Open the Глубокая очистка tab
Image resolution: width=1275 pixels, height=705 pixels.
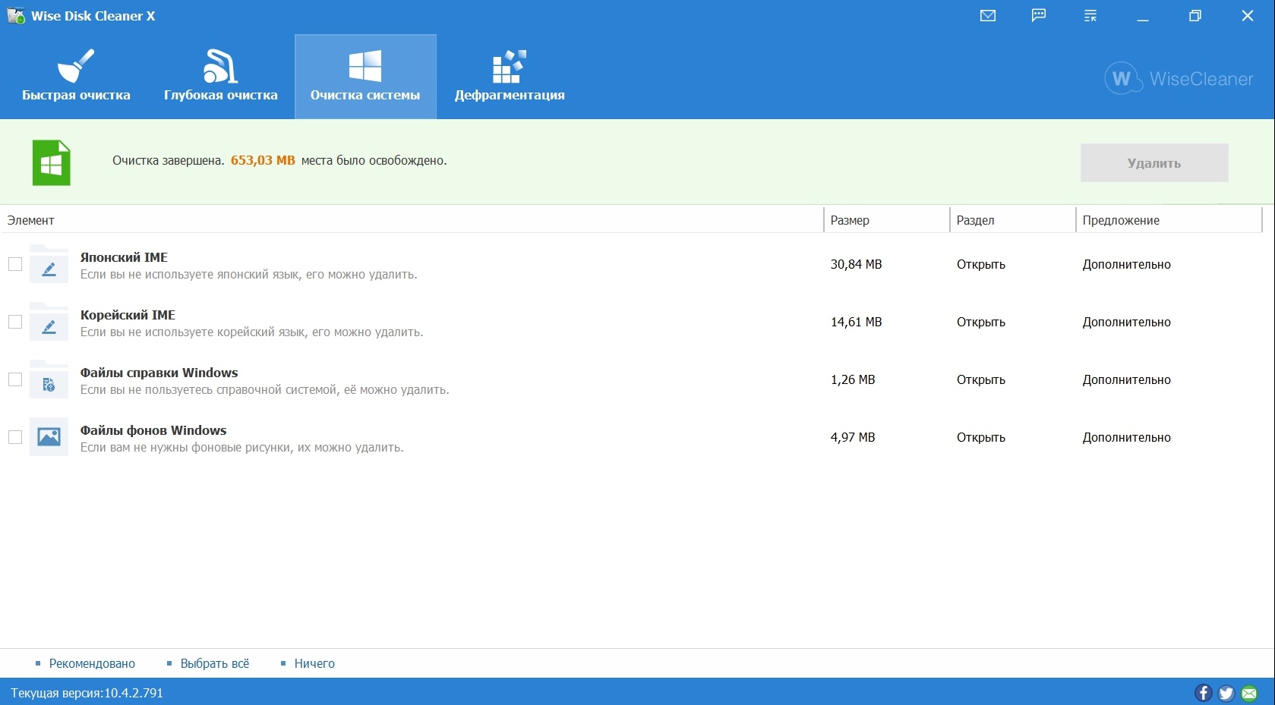pos(221,77)
